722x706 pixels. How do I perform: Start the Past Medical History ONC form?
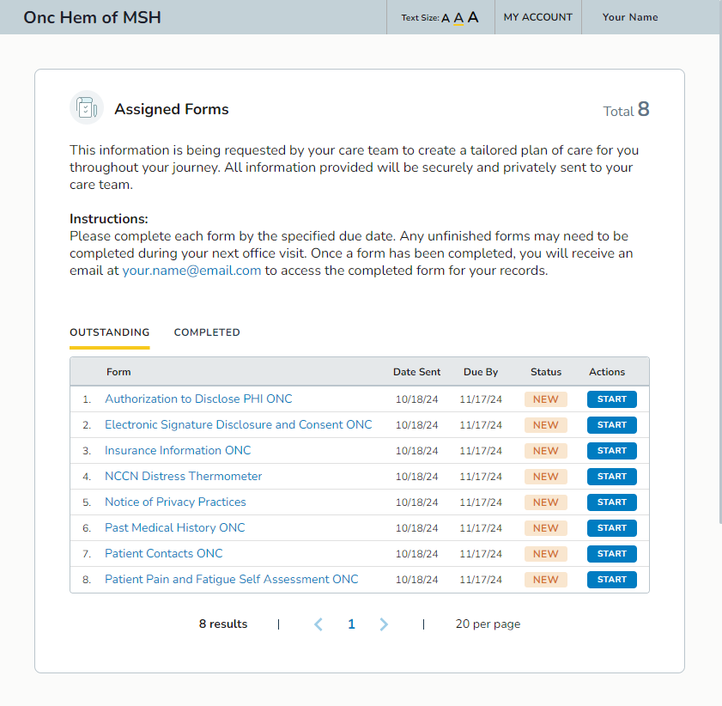[x=611, y=528]
